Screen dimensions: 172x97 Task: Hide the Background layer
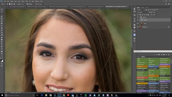tap(138, 27)
